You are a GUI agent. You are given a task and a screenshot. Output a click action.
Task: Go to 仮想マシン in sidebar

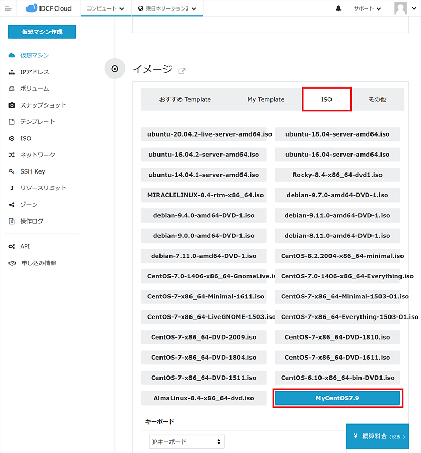pos(34,55)
